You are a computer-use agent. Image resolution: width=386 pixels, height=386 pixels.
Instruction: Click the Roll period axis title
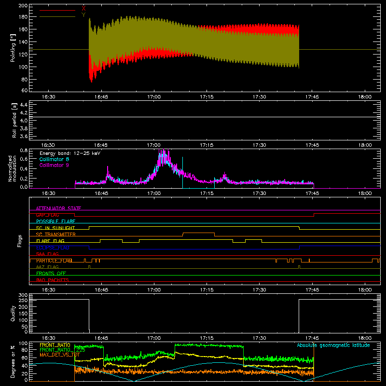(14, 120)
